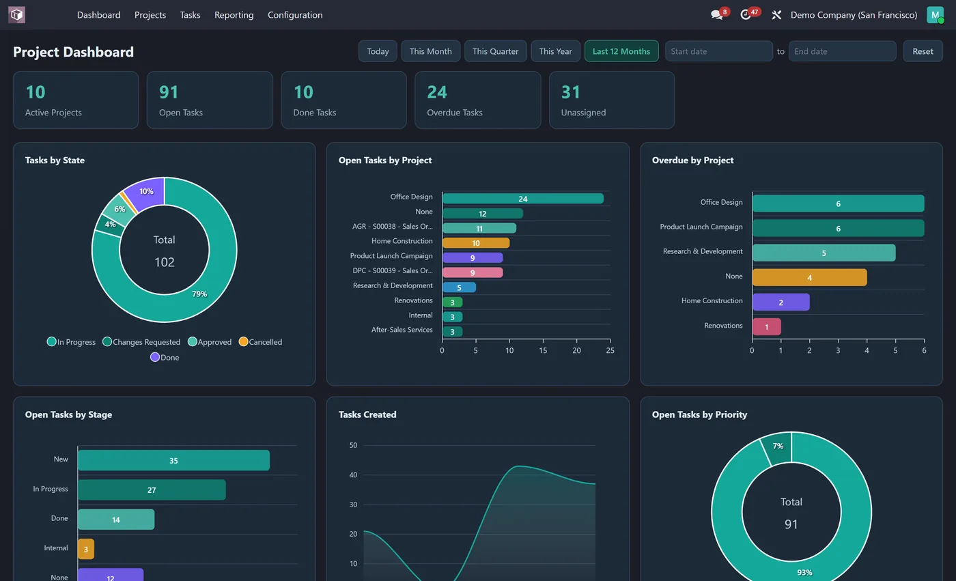Click the Open Tasks by Stage title
This screenshot has width=956, height=581.
[x=68, y=414]
